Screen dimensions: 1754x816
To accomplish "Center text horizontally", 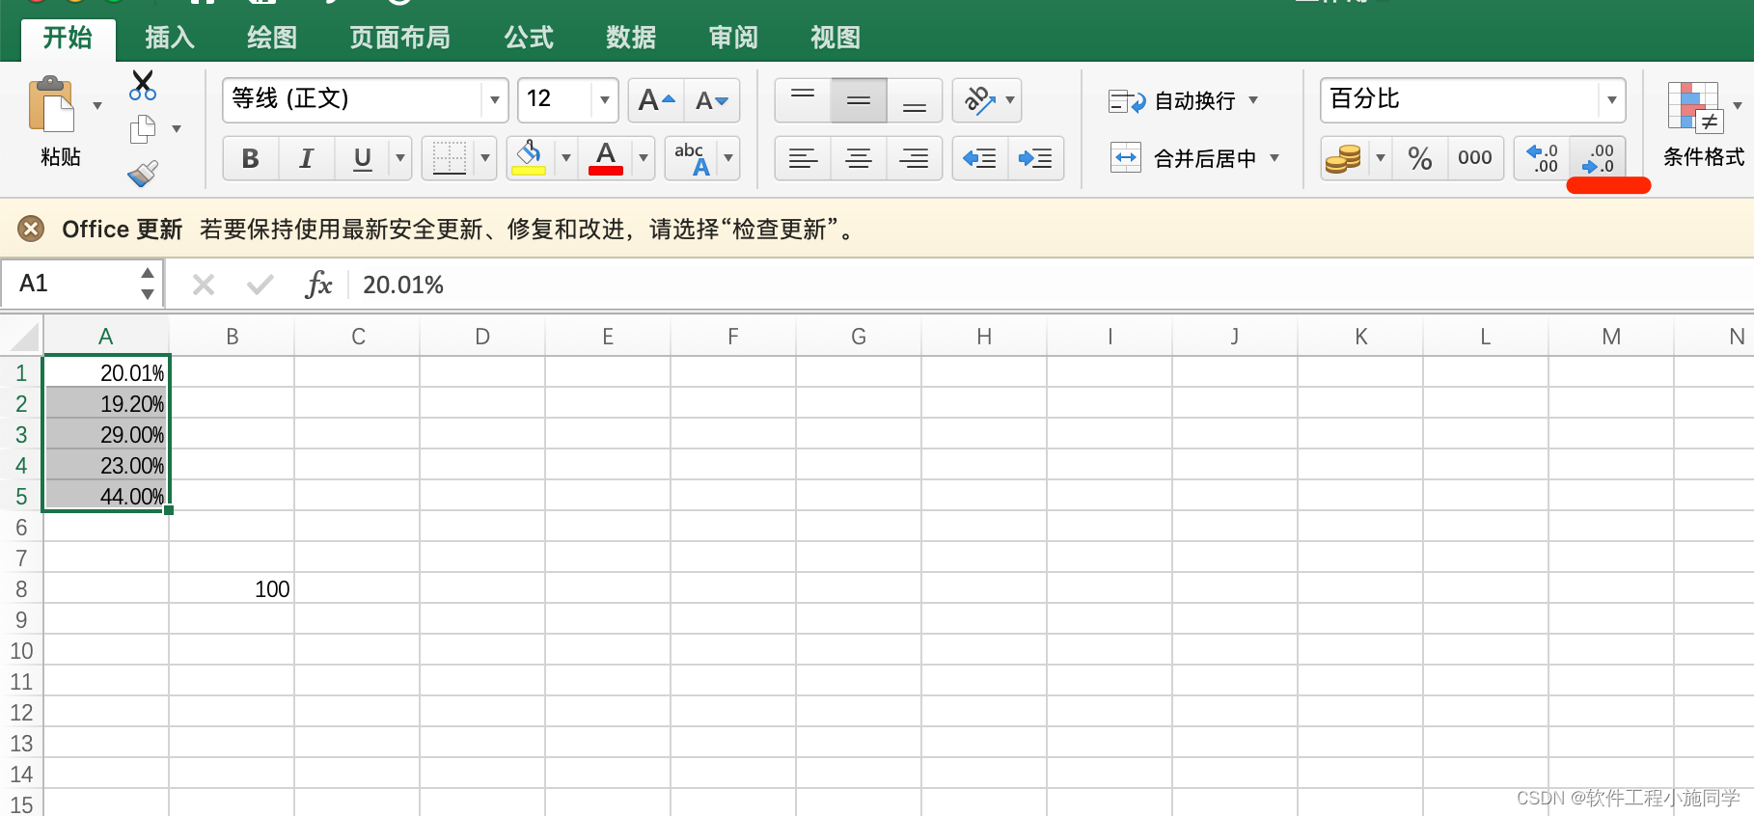I will click(x=859, y=158).
